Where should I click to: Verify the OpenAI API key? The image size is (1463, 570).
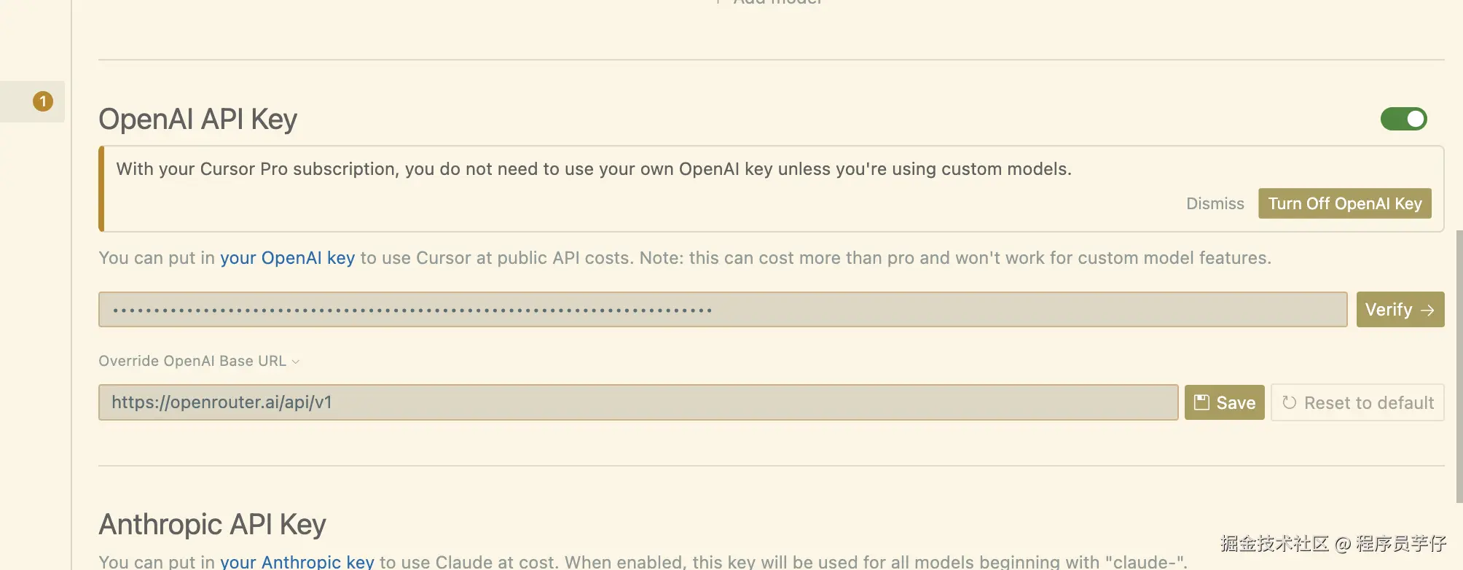click(1400, 310)
